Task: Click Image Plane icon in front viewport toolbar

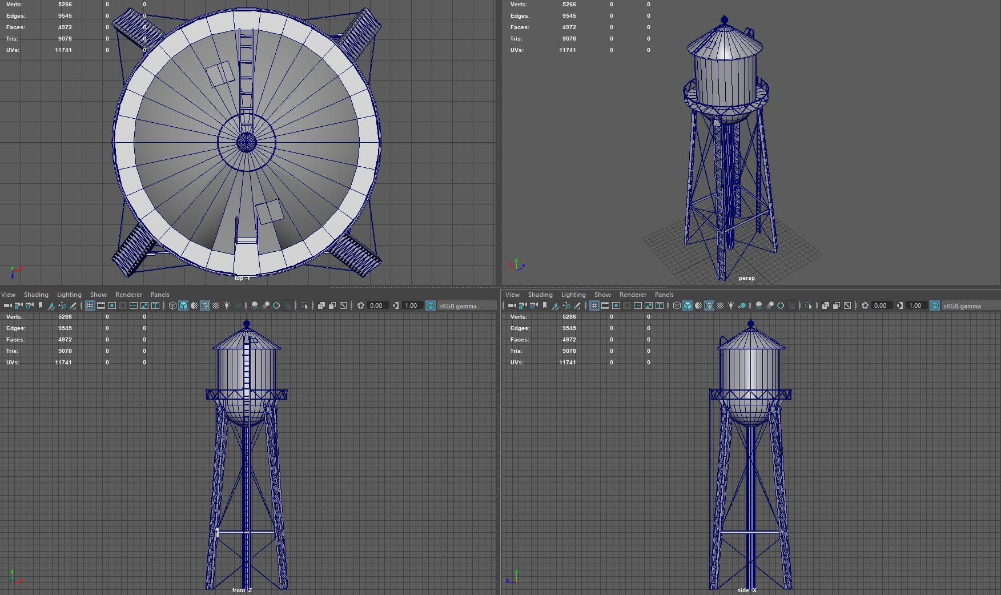Action: (51, 305)
